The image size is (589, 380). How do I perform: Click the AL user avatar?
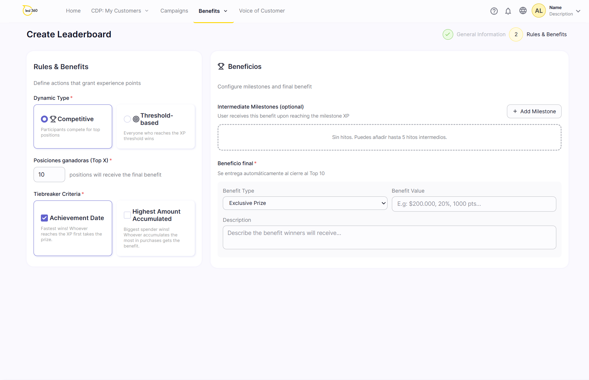click(538, 11)
